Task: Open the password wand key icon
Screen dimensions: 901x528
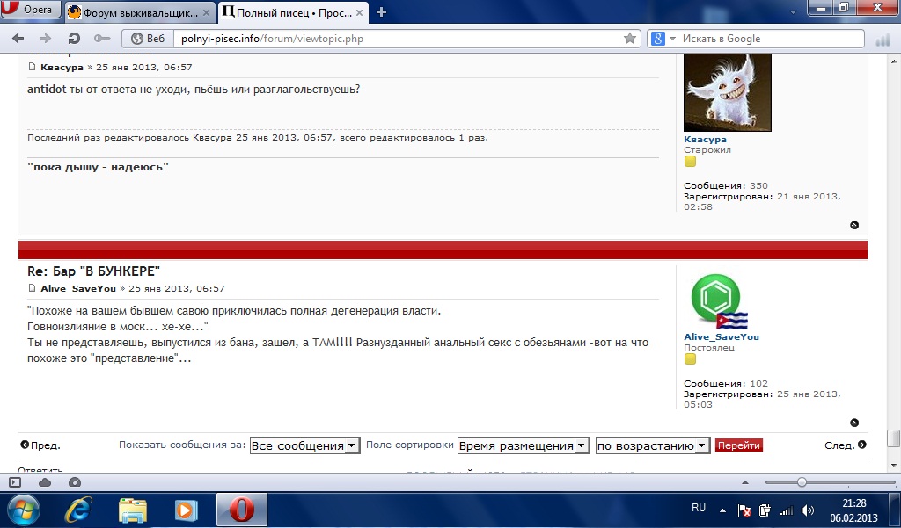Action: [102, 39]
